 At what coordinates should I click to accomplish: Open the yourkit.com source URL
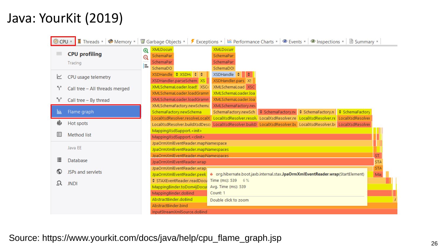coord(161,238)
